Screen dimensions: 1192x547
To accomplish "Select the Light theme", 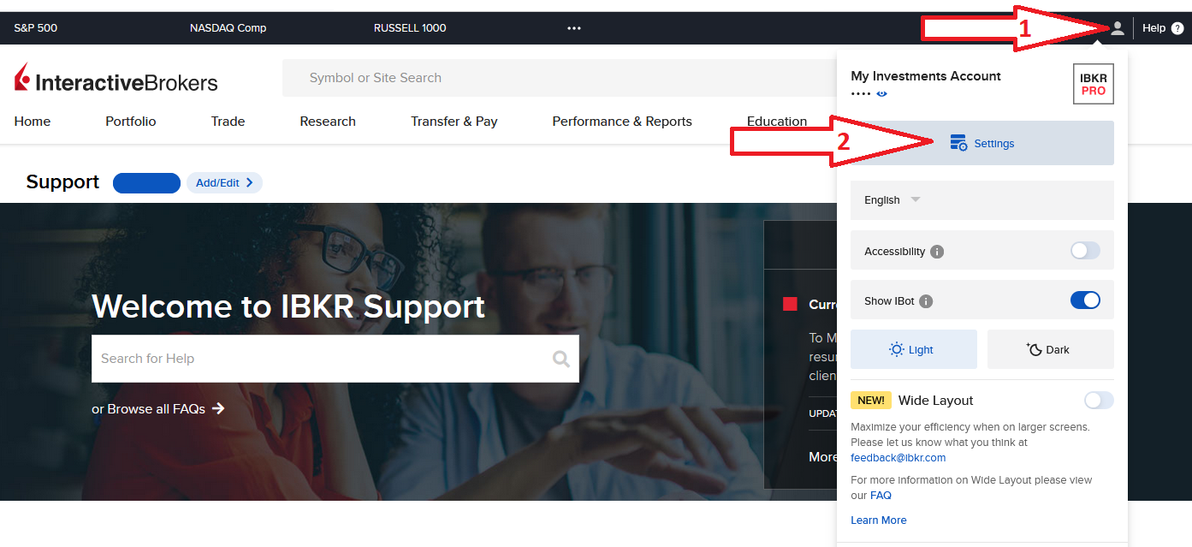I will pyautogui.click(x=914, y=349).
